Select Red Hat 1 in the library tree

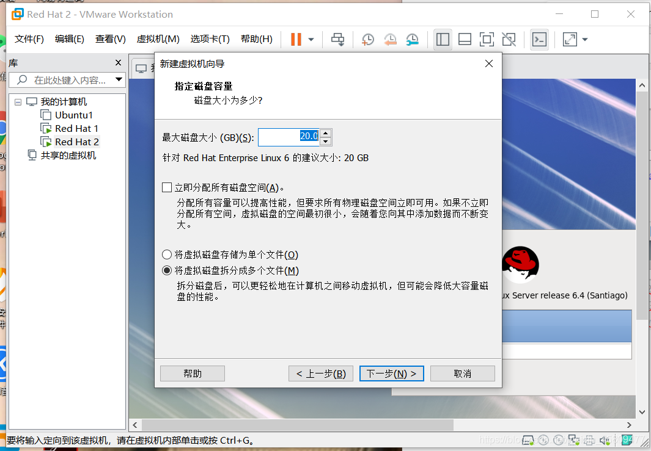tap(76, 129)
